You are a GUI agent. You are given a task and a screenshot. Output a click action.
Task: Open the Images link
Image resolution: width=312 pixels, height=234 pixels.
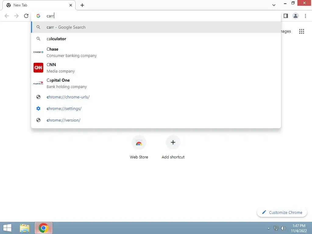coord(286,31)
